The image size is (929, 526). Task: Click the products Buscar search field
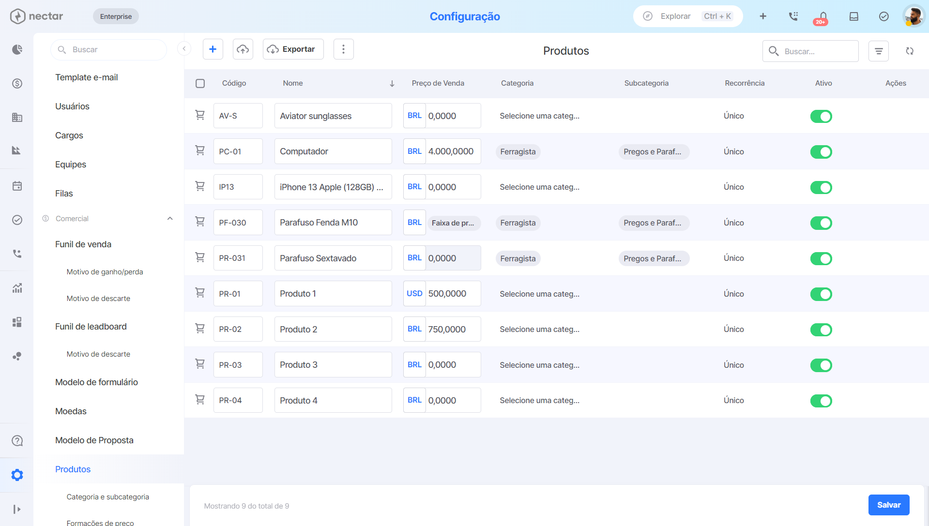coord(810,51)
